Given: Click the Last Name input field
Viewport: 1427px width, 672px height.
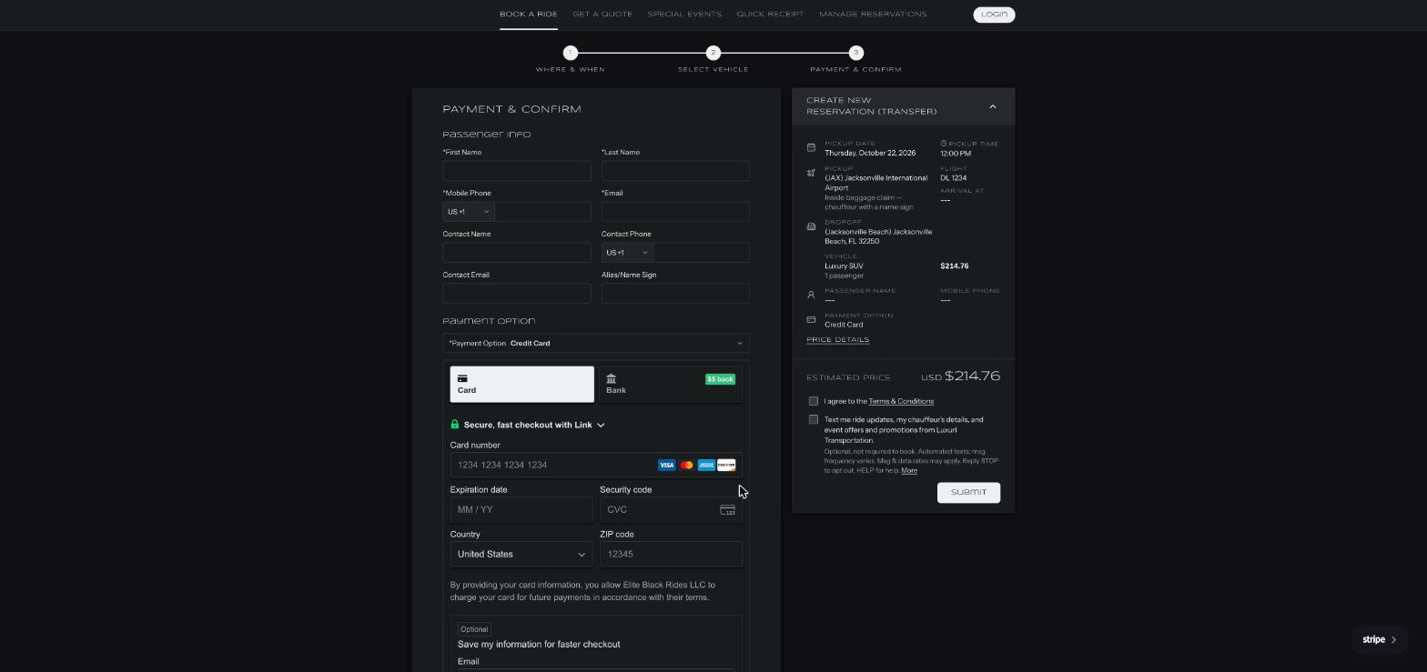Looking at the screenshot, I should (x=675, y=171).
